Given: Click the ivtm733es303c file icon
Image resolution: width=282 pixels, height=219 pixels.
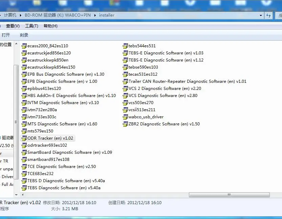Looking at the screenshot, I should (24, 117).
